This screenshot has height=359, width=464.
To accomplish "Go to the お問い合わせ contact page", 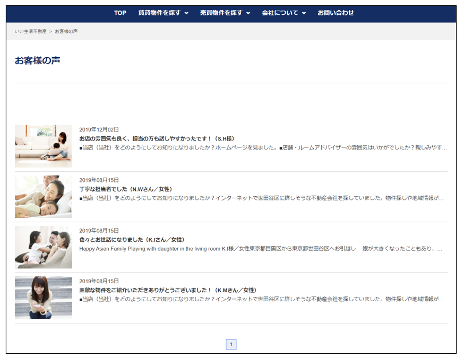I will click(x=336, y=13).
